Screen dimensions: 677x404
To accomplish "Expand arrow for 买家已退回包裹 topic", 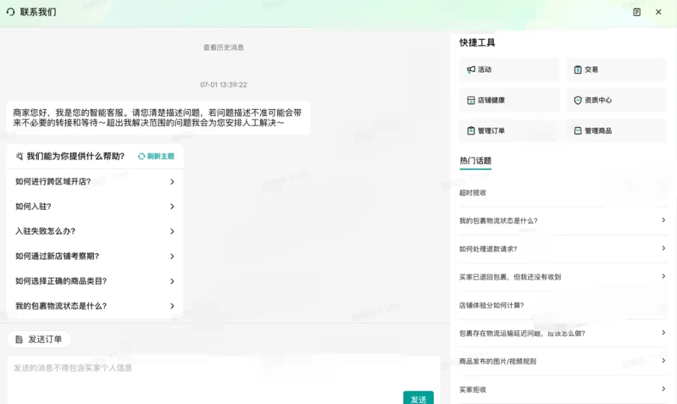I will 664,276.
